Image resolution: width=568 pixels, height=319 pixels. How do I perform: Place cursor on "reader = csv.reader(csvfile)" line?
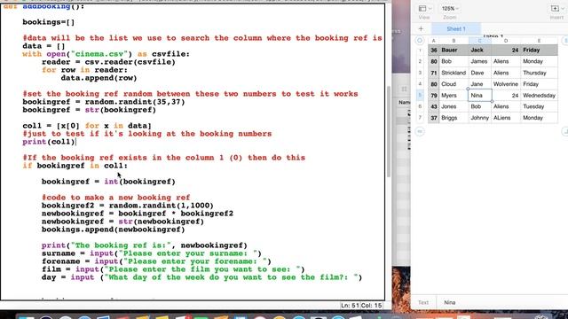point(108,62)
